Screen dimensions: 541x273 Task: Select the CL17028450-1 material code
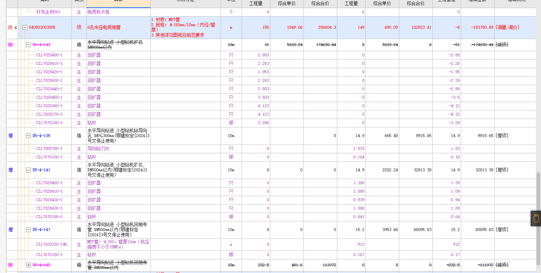(49, 98)
